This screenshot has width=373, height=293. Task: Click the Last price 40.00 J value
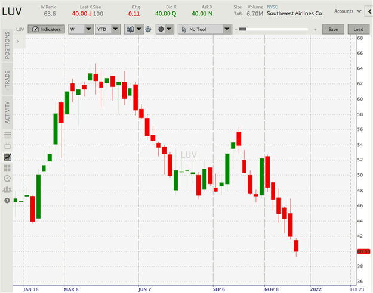82,14
